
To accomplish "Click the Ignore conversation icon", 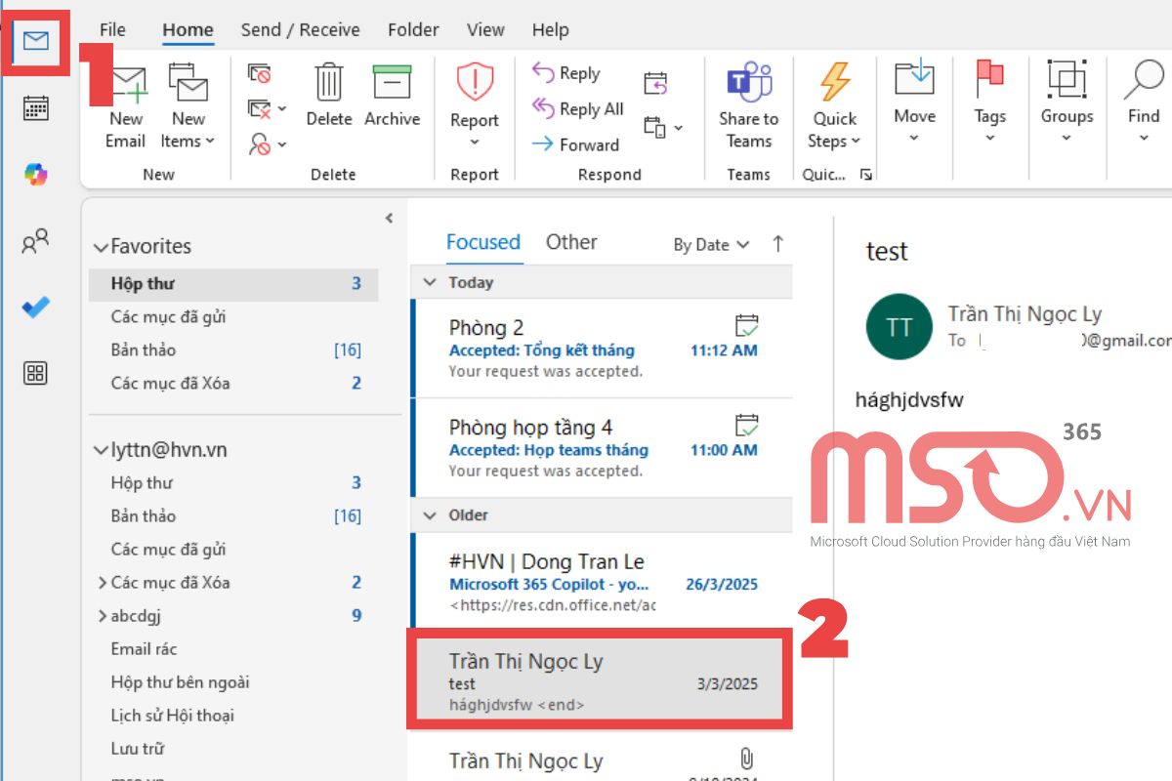I will [259, 74].
